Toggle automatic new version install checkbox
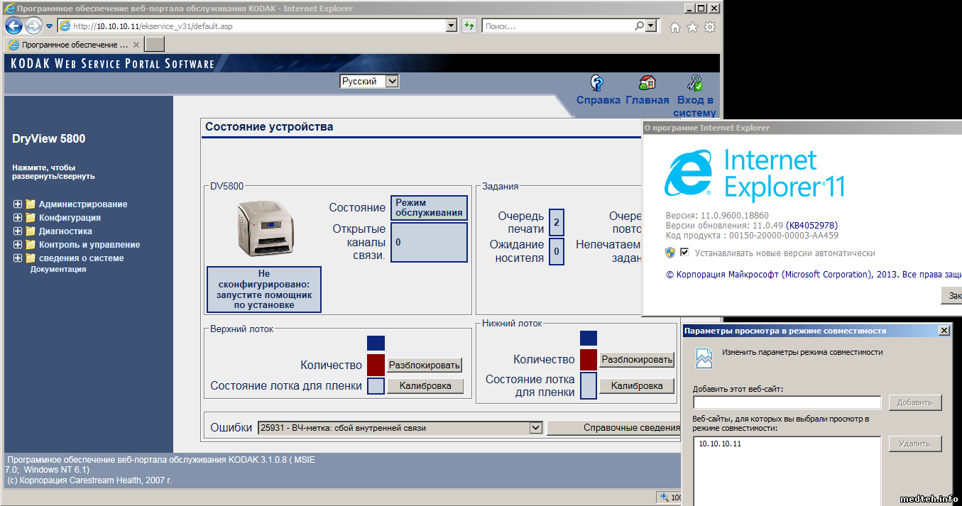 [684, 253]
